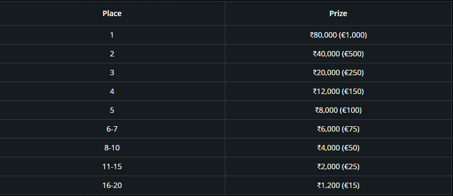Screen dimensions: 453x196
Task: Click the 11-15 place cell
Action: click(112, 166)
